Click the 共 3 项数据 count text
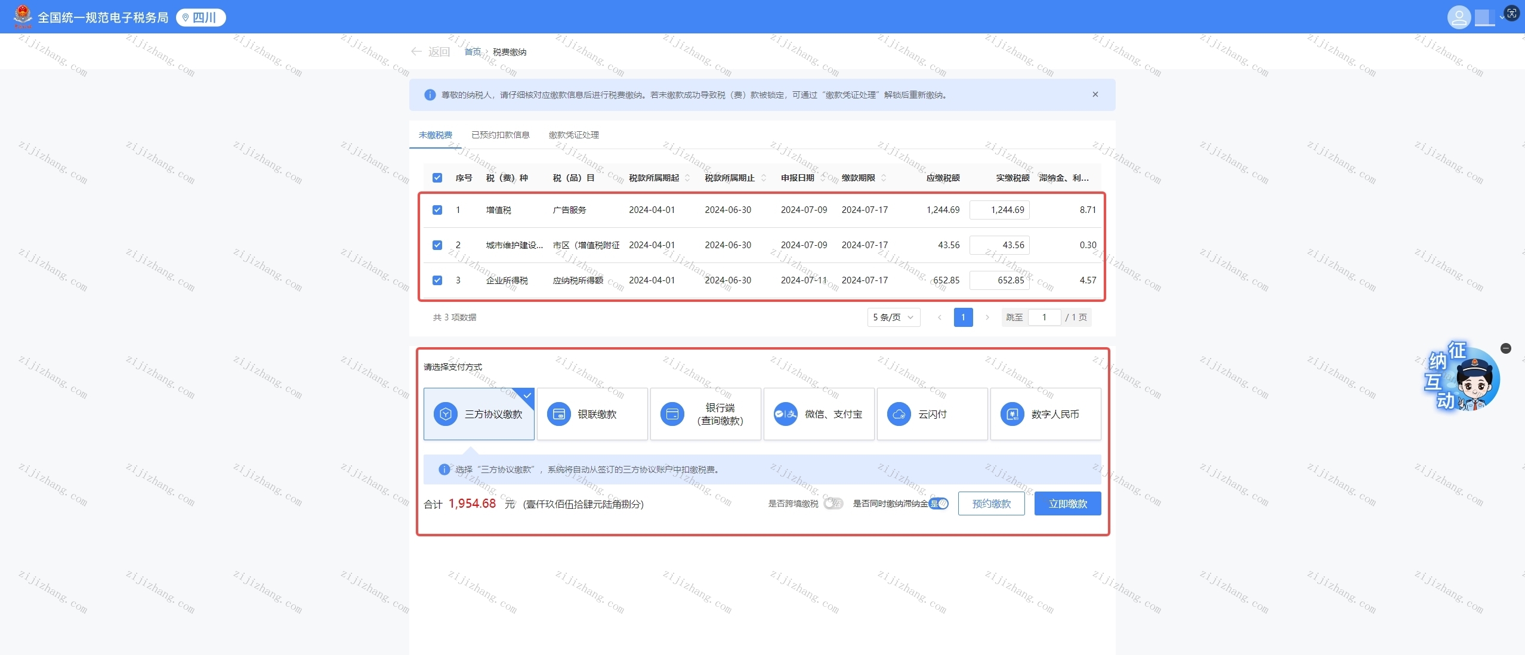Image resolution: width=1525 pixels, height=655 pixels. coord(455,317)
